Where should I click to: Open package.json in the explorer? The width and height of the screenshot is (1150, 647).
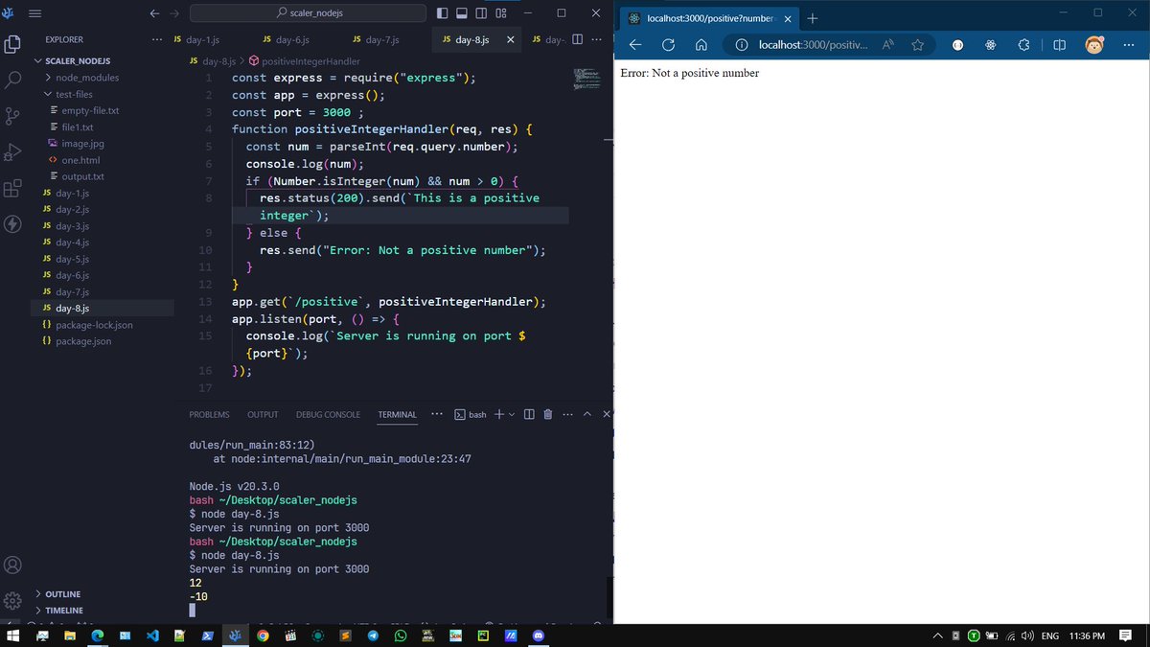pos(83,341)
